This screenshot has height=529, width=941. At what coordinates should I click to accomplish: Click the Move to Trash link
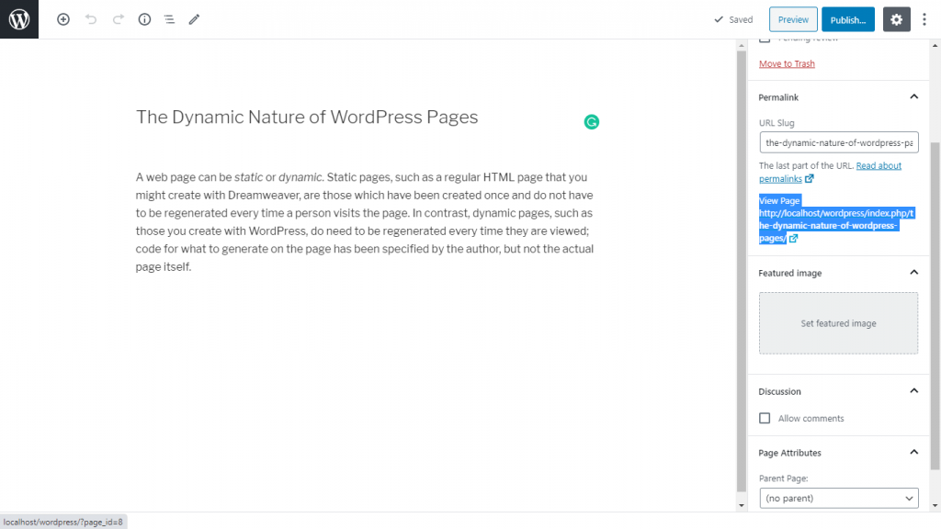pos(787,64)
